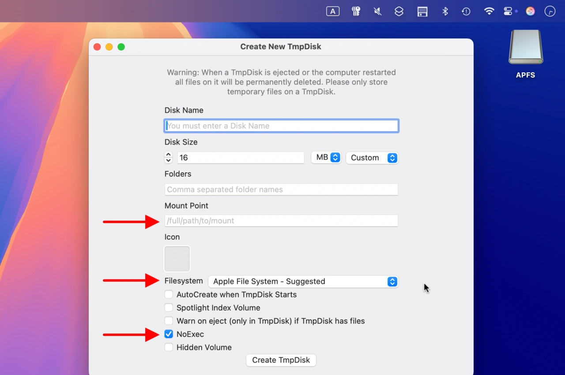
Task: Enable AutoCreate when TmpDisk Starts
Action: [x=169, y=294]
